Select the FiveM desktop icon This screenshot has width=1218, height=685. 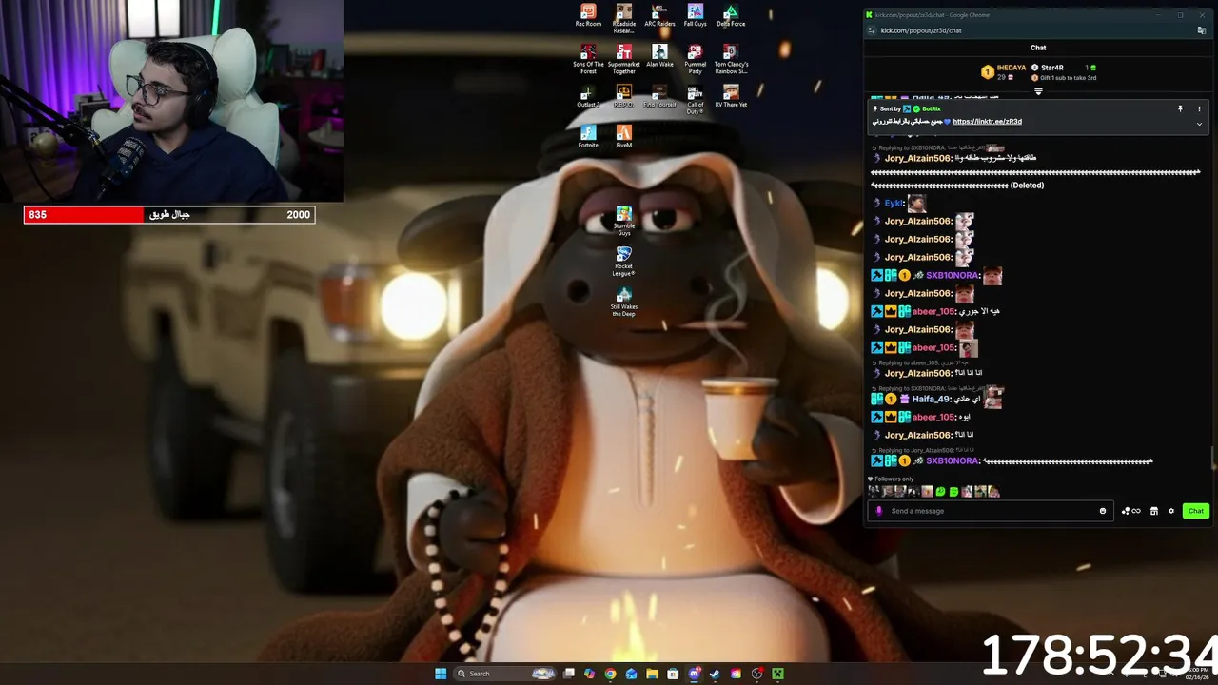(x=624, y=137)
